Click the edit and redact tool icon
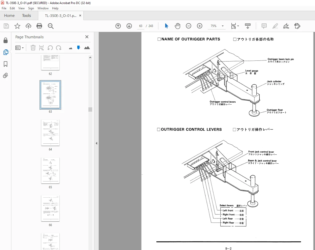 pyautogui.click(x=297, y=26)
